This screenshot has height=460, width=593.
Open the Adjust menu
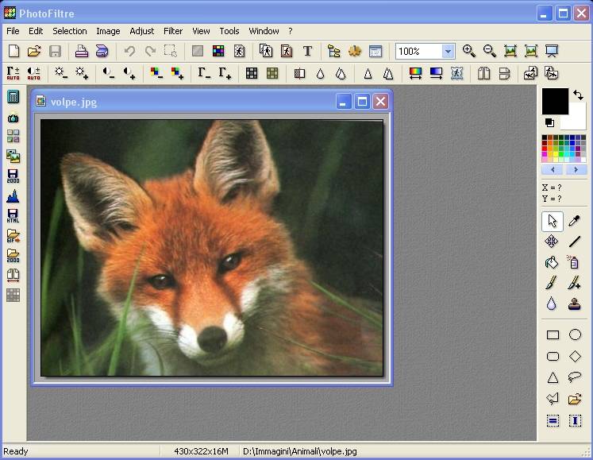pos(142,31)
